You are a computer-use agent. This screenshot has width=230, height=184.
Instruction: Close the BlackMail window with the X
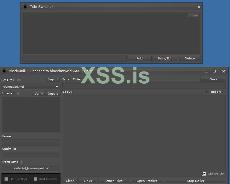tap(224, 71)
